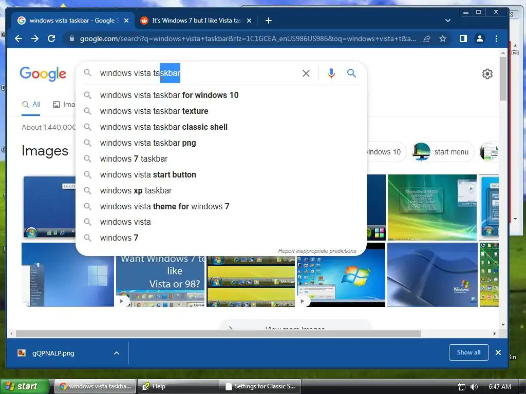Click the Google logo
This screenshot has height=394, width=526.
[x=43, y=74]
